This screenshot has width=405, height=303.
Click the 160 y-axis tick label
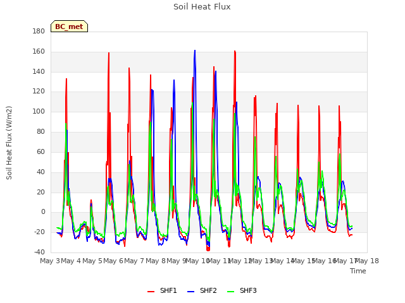click(39, 52)
